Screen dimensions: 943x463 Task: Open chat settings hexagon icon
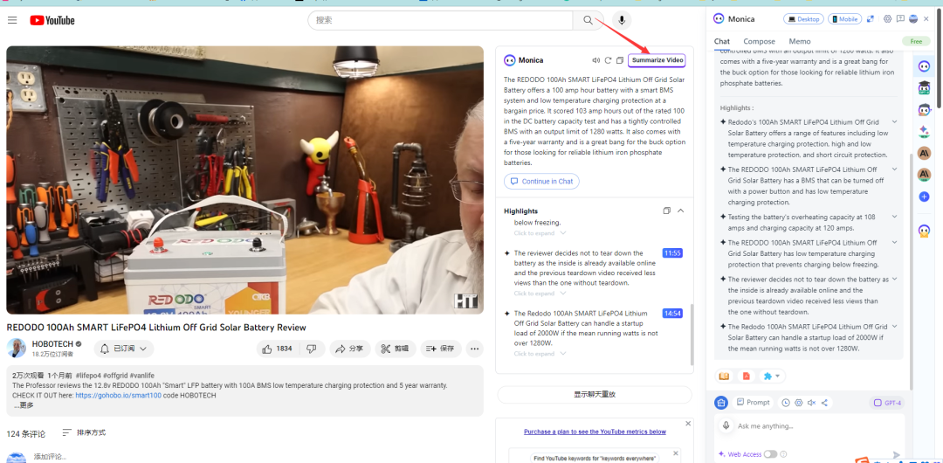point(799,403)
